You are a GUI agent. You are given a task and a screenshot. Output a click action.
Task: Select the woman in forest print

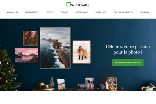[x=90, y=83]
